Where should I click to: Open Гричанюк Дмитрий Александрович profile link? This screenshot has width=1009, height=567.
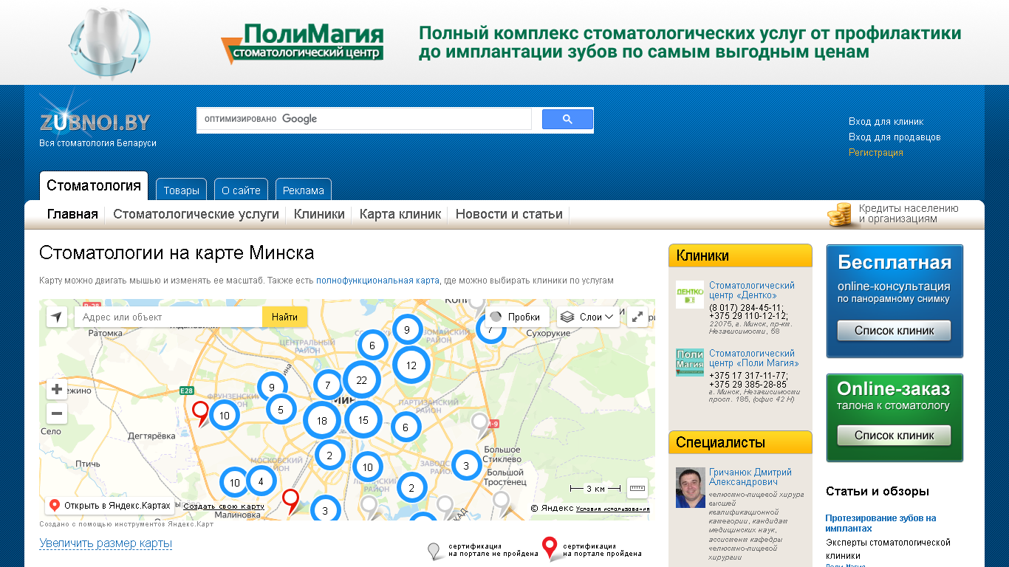(750, 477)
